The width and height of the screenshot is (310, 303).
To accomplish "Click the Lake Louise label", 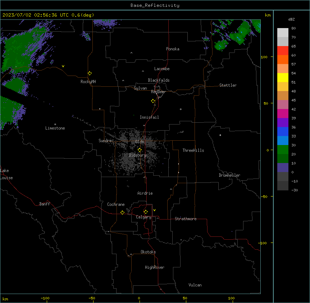I will coord(6,174).
